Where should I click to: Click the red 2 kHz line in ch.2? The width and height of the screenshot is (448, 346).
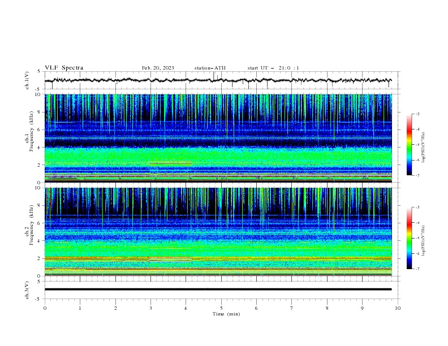tap(218, 258)
